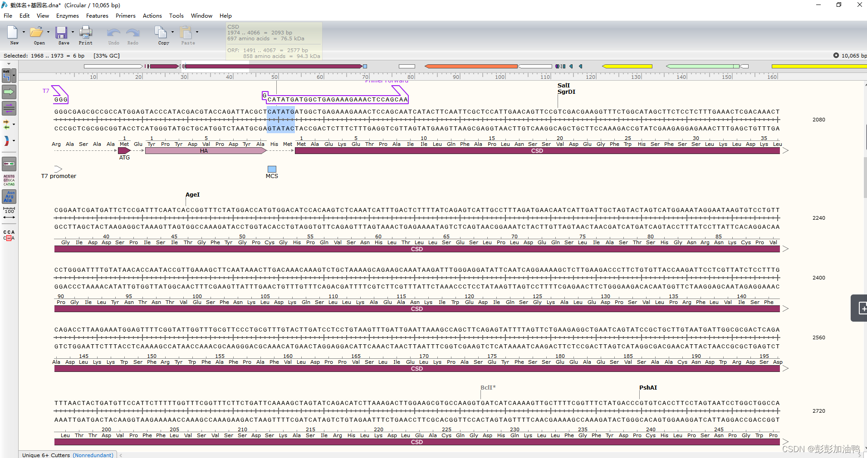
Task: Click the colored ACGTG sequence icon in the sidebar
Action: [x=9, y=180]
